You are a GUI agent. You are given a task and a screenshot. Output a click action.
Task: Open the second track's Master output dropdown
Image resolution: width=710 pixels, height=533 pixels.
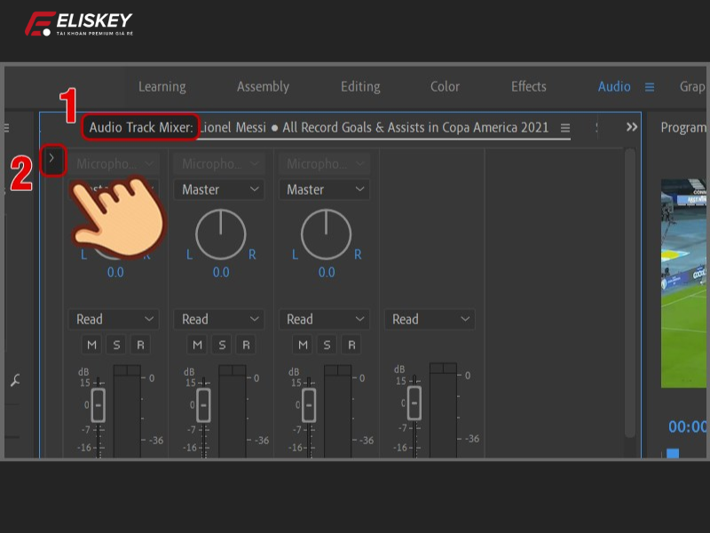tap(219, 189)
